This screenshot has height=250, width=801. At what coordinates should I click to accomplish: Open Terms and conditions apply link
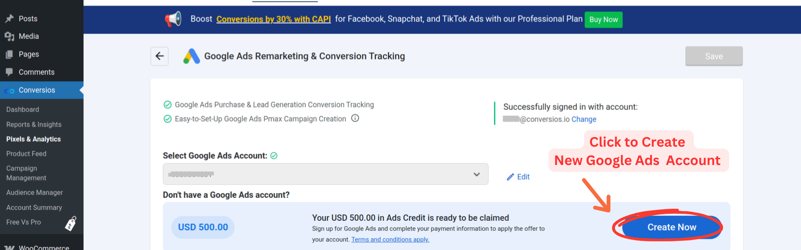pos(390,240)
